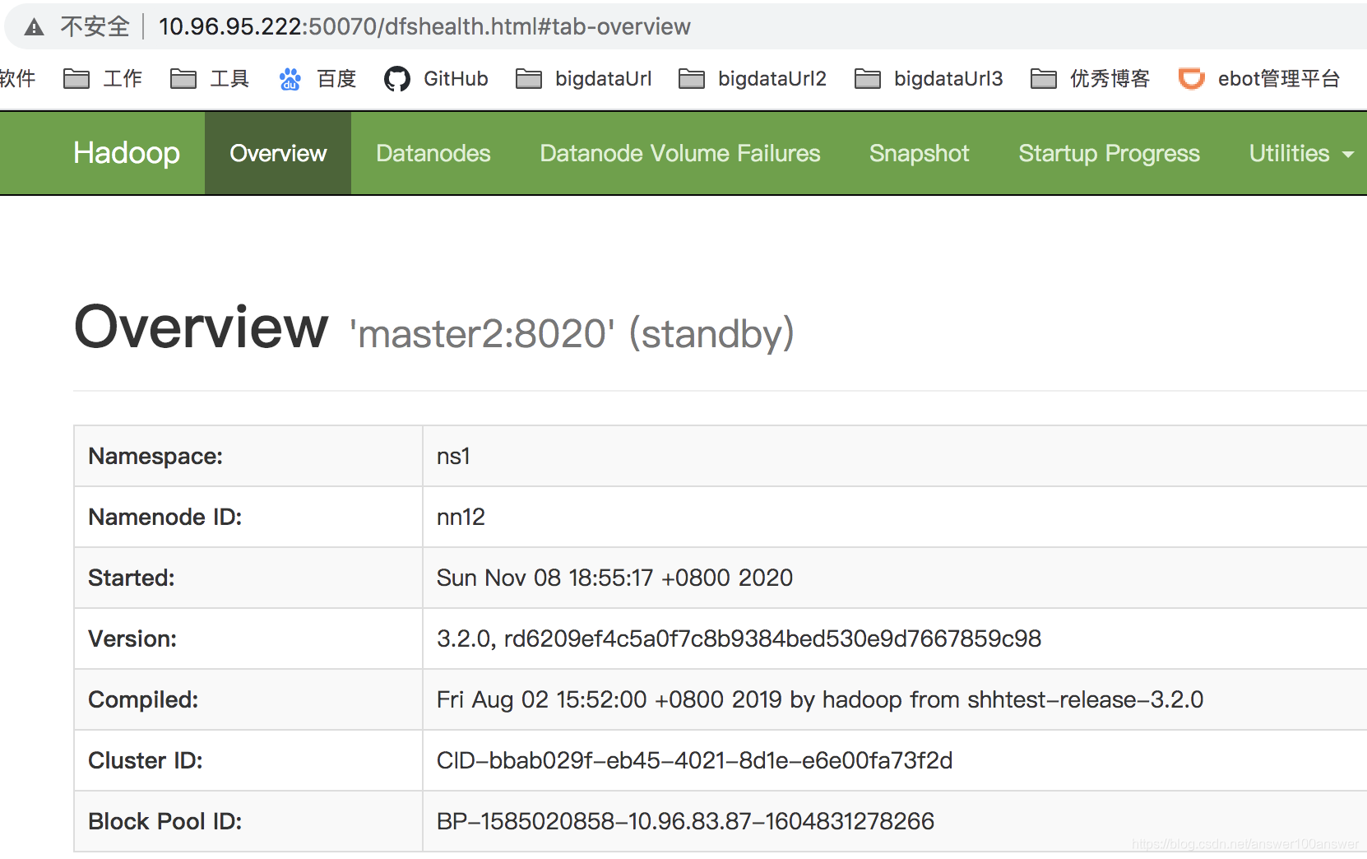Image resolution: width=1367 pixels, height=859 pixels.
Task: Click the Version: row label
Action: point(132,638)
